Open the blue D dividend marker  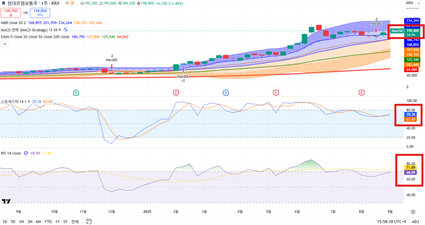(x=226, y=93)
